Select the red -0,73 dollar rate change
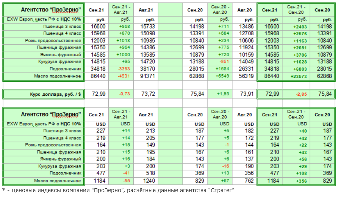The image size is (338, 197). [125, 94]
